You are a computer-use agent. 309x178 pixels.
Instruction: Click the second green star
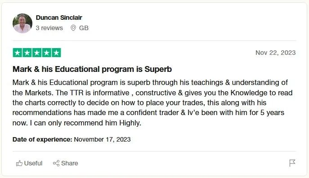click(27, 53)
